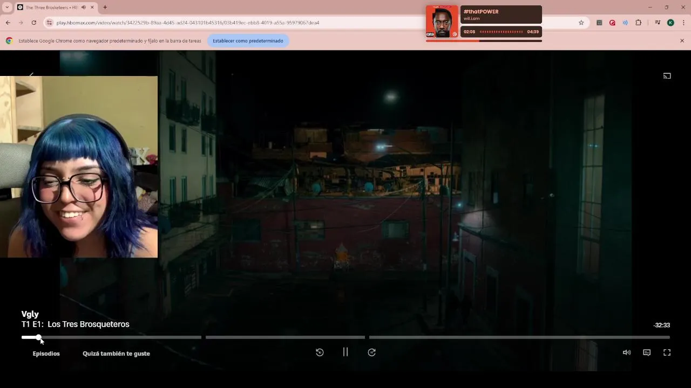The image size is (691, 388).
Task: Jump to the middle segment of the timeline
Action: (x=285, y=337)
